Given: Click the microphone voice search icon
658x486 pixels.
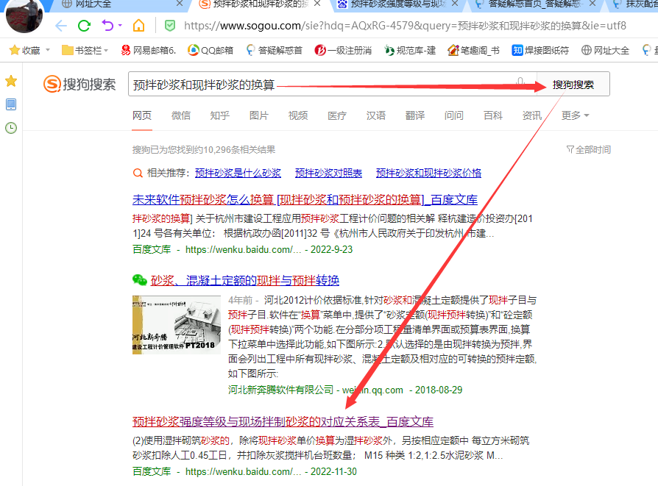Looking at the screenshot, I should pyautogui.click(x=520, y=82).
